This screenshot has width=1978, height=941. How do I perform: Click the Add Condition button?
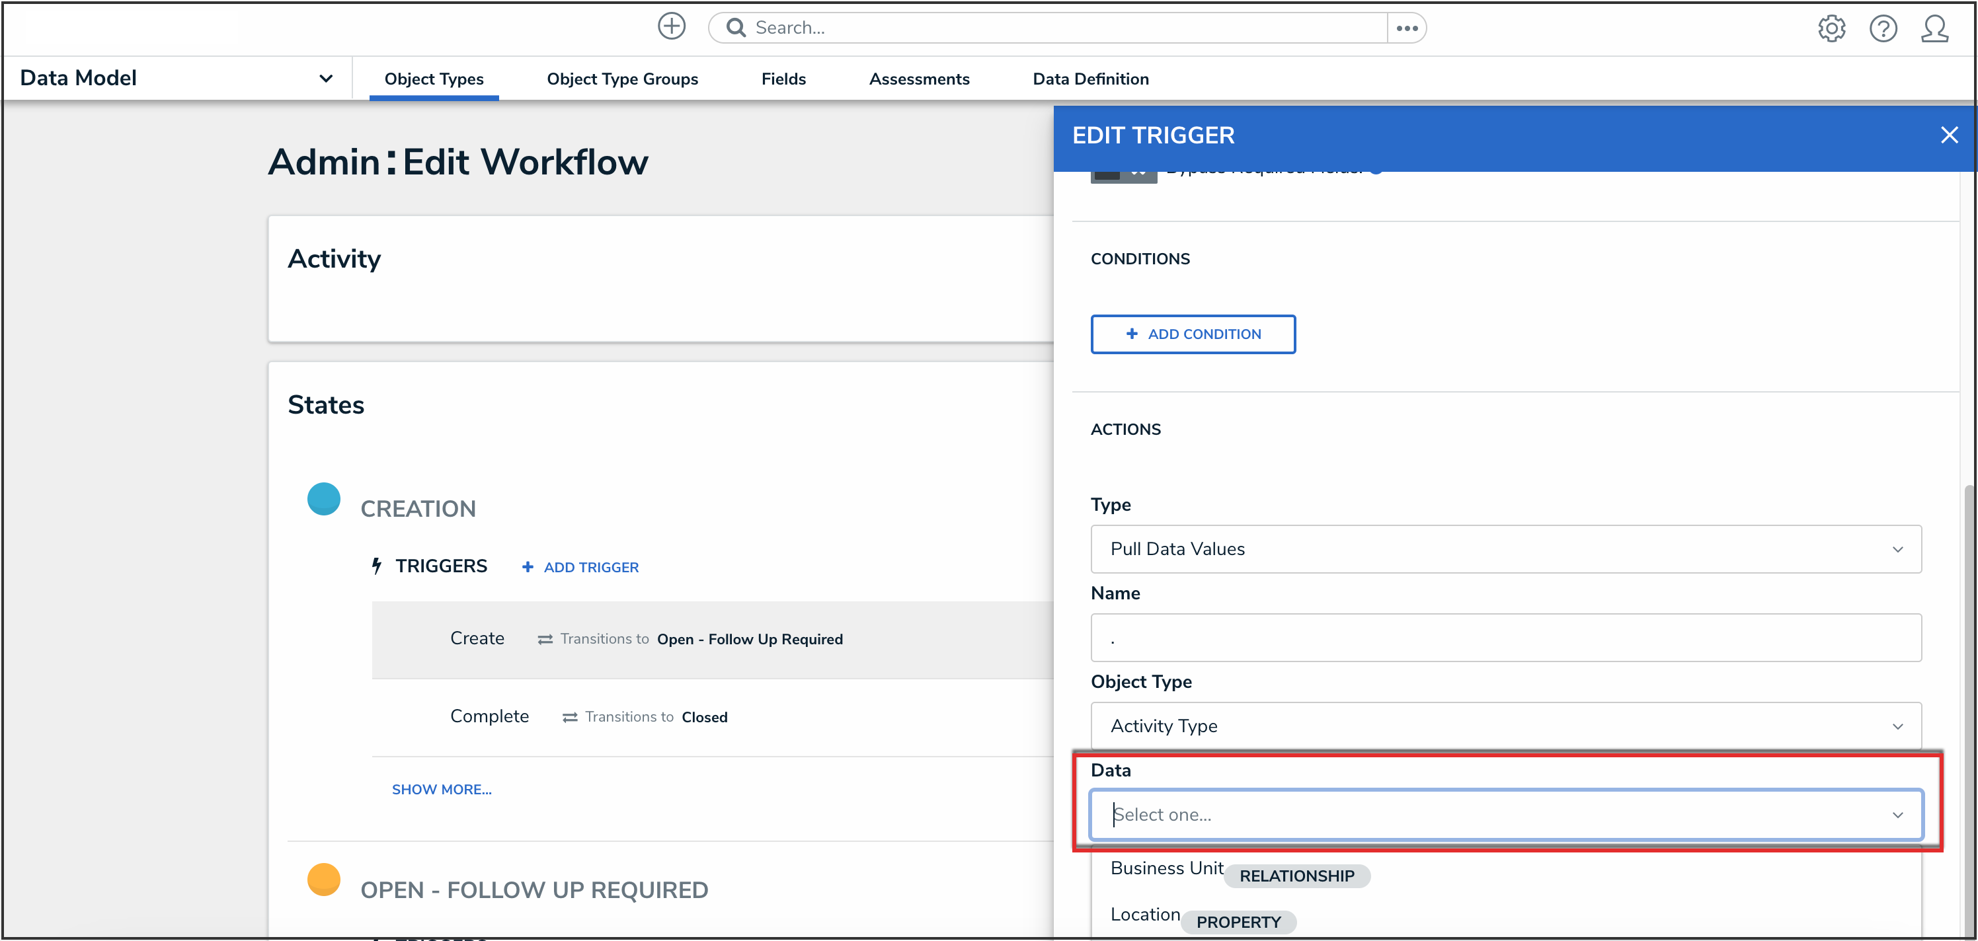point(1193,334)
